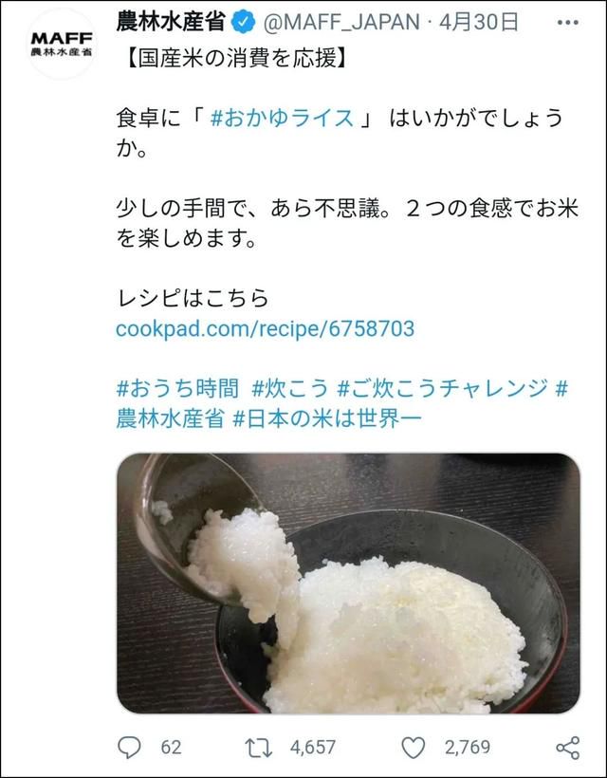The image size is (607, 778).
Task: Click the share icon
Action: click(567, 748)
